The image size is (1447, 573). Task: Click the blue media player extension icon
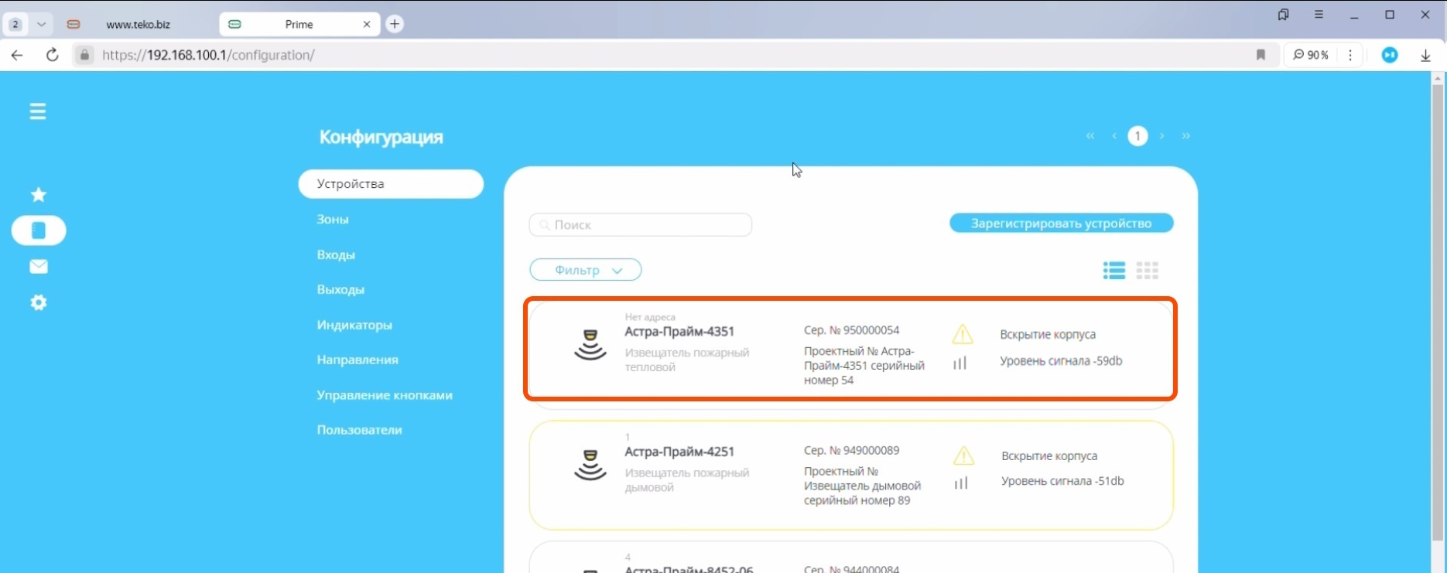1390,55
